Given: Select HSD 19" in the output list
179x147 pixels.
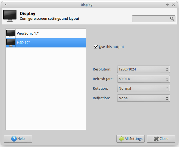Looking at the screenshot, I should pyautogui.click(x=46, y=43).
